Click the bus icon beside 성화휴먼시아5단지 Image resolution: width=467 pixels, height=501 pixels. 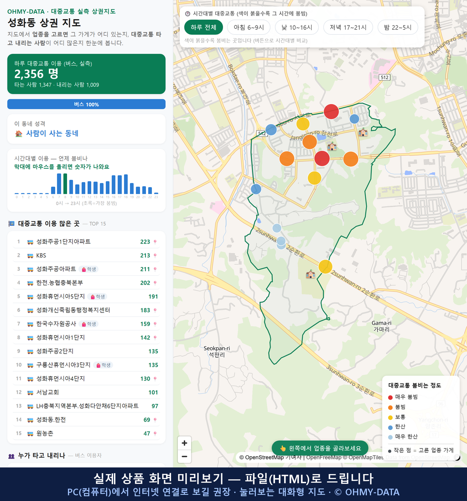coord(31,297)
